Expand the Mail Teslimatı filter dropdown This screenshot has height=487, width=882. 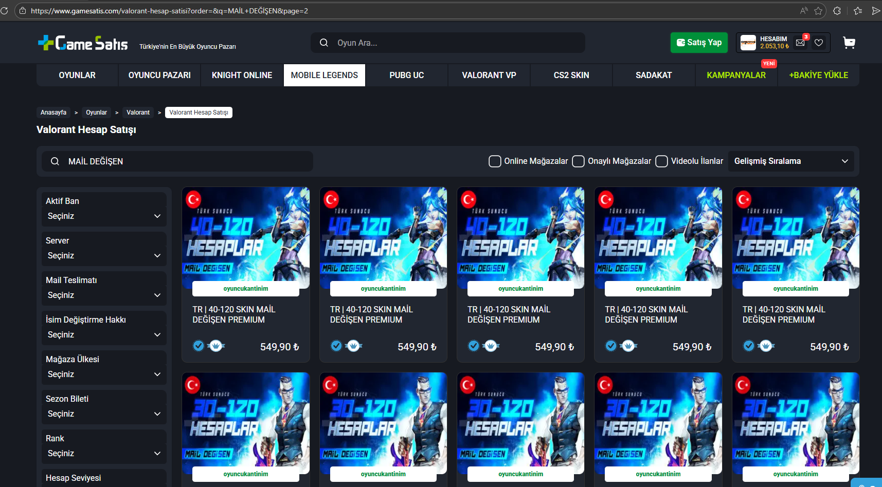point(104,295)
